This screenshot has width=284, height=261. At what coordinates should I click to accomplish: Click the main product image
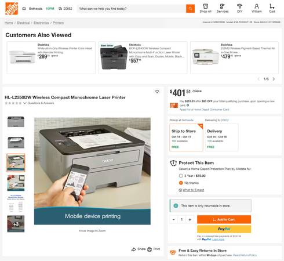click(x=92, y=171)
